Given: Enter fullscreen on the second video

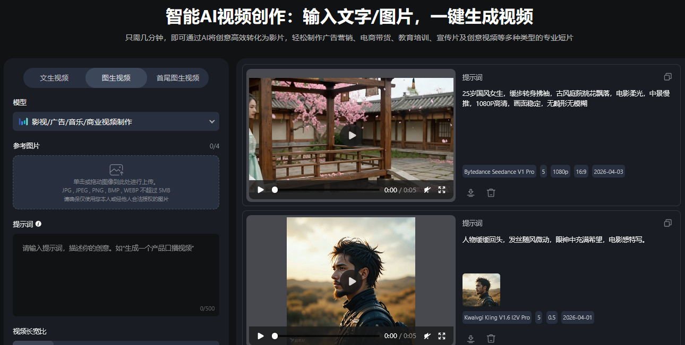Looking at the screenshot, I should tap(442, 335).
